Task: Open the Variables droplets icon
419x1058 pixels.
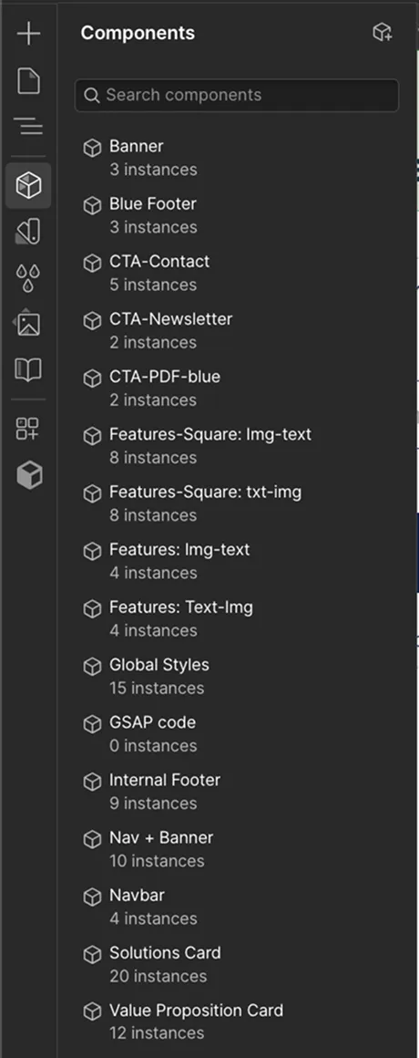Action: [x=28, y=278]
